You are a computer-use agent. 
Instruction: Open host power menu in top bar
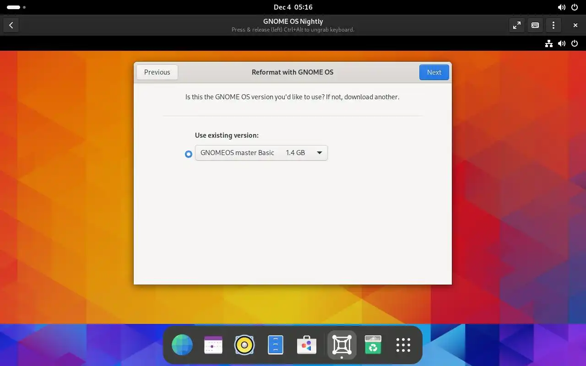point(575,7)
